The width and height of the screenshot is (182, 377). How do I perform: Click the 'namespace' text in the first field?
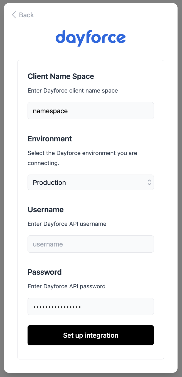click(x=50, y=111)
